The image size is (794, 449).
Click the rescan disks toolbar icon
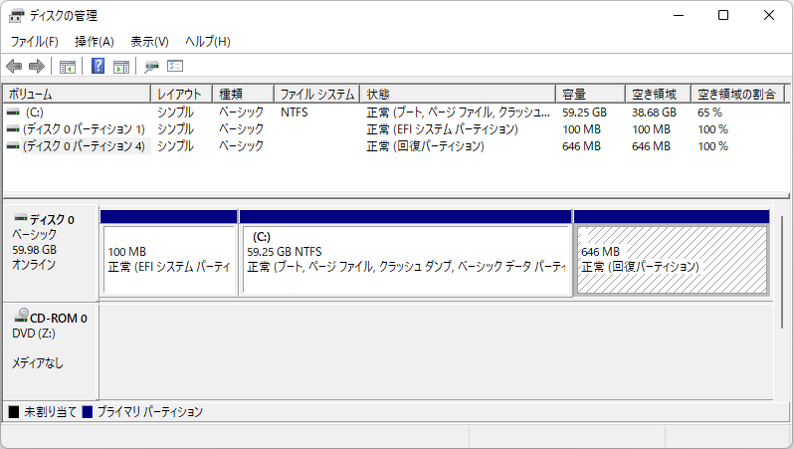click(x=151, y=67)
